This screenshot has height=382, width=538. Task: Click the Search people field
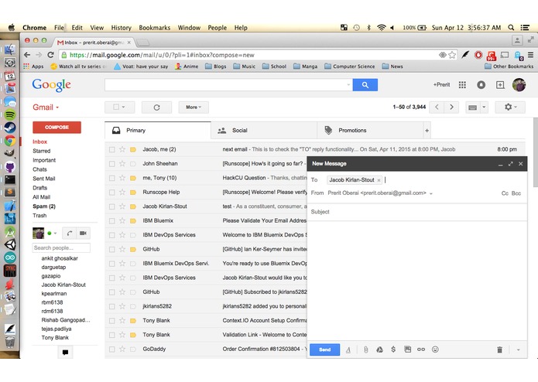(61, 247)
